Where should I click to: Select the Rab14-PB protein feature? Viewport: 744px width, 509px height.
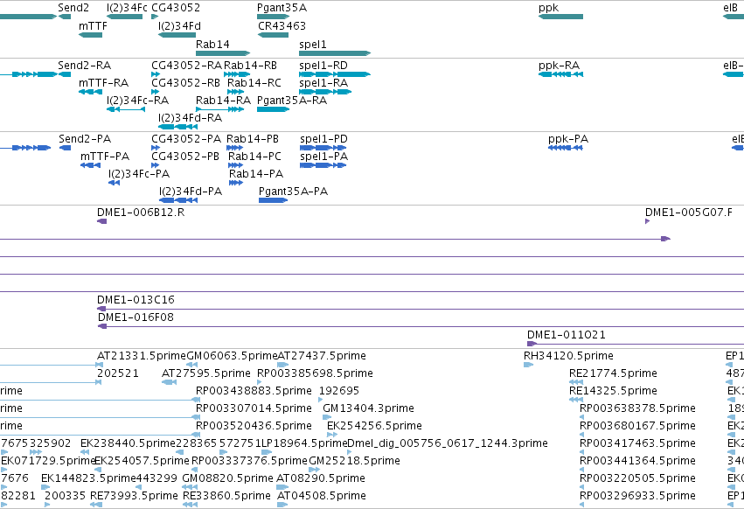[x=235, y=148]
